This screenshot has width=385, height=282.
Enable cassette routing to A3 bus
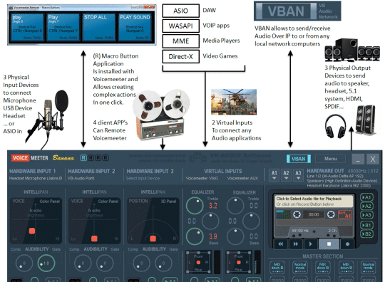click(366, 215)
